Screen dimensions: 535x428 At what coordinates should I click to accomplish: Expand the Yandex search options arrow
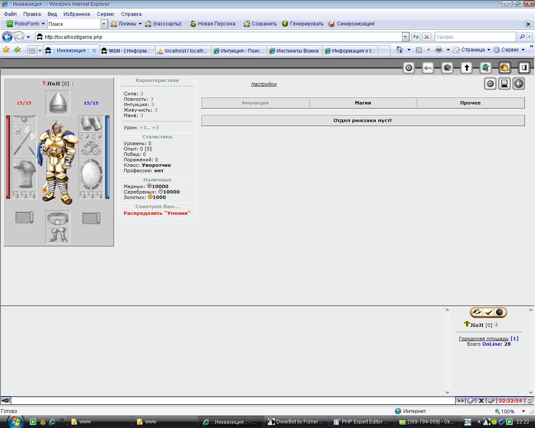coord(530,37)
